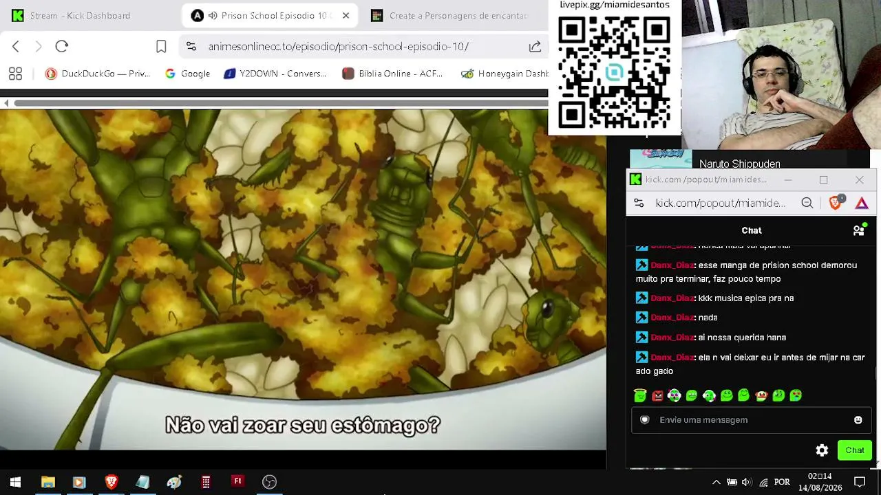This screenshot has width=881, height=495.
Task: Open chat settings gear
Action: coord(822,450)
